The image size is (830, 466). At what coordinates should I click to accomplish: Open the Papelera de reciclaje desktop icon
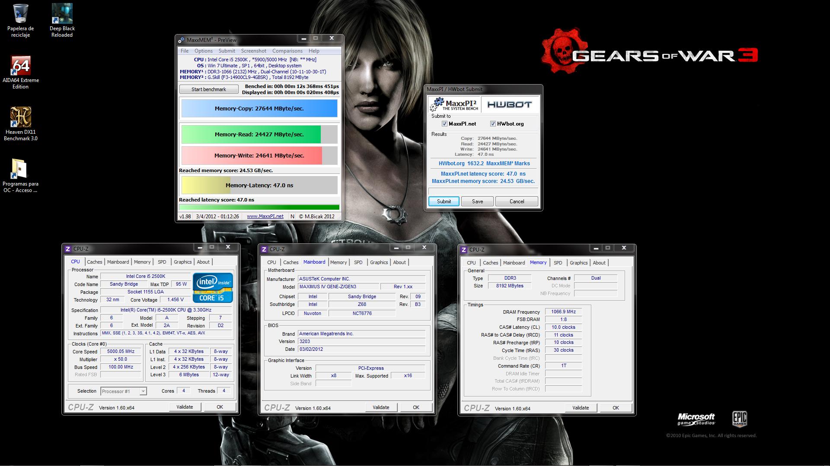tap(20, 20)
